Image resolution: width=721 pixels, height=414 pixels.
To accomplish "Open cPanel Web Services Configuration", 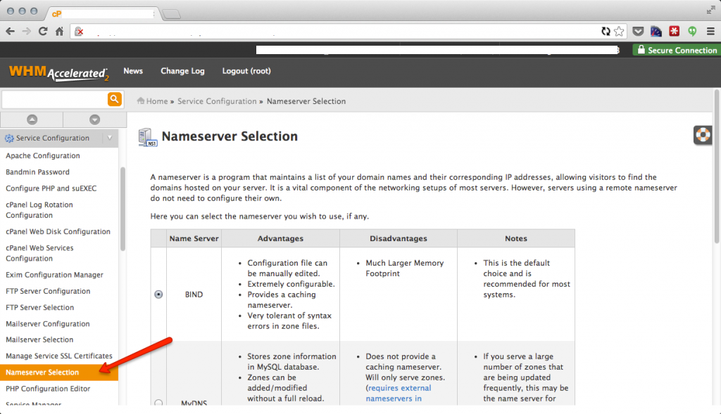I will pyautogui.click(x=39, y=253).
